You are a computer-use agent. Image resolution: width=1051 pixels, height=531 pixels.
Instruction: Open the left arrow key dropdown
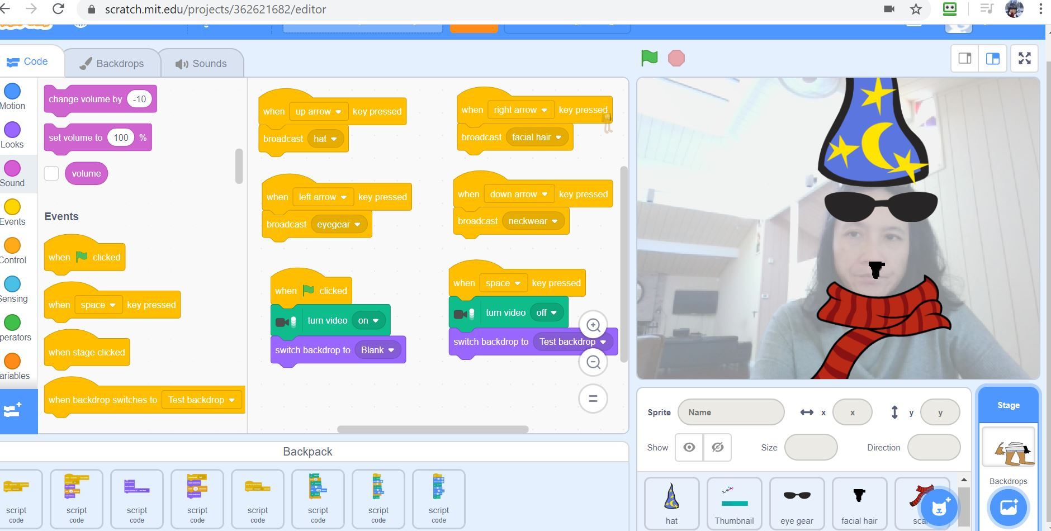tap(323, 197)
